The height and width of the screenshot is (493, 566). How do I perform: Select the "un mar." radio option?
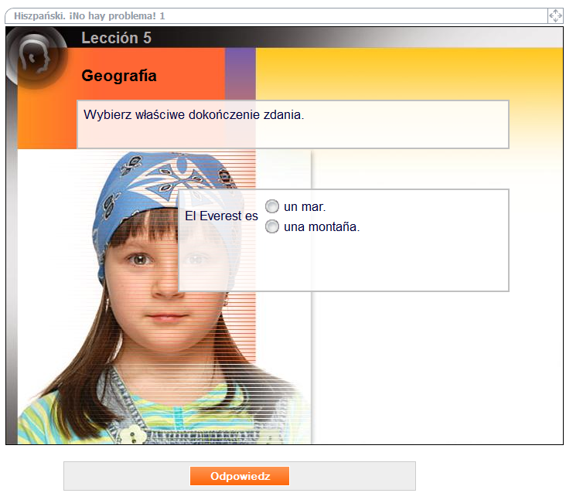(272, 206)
